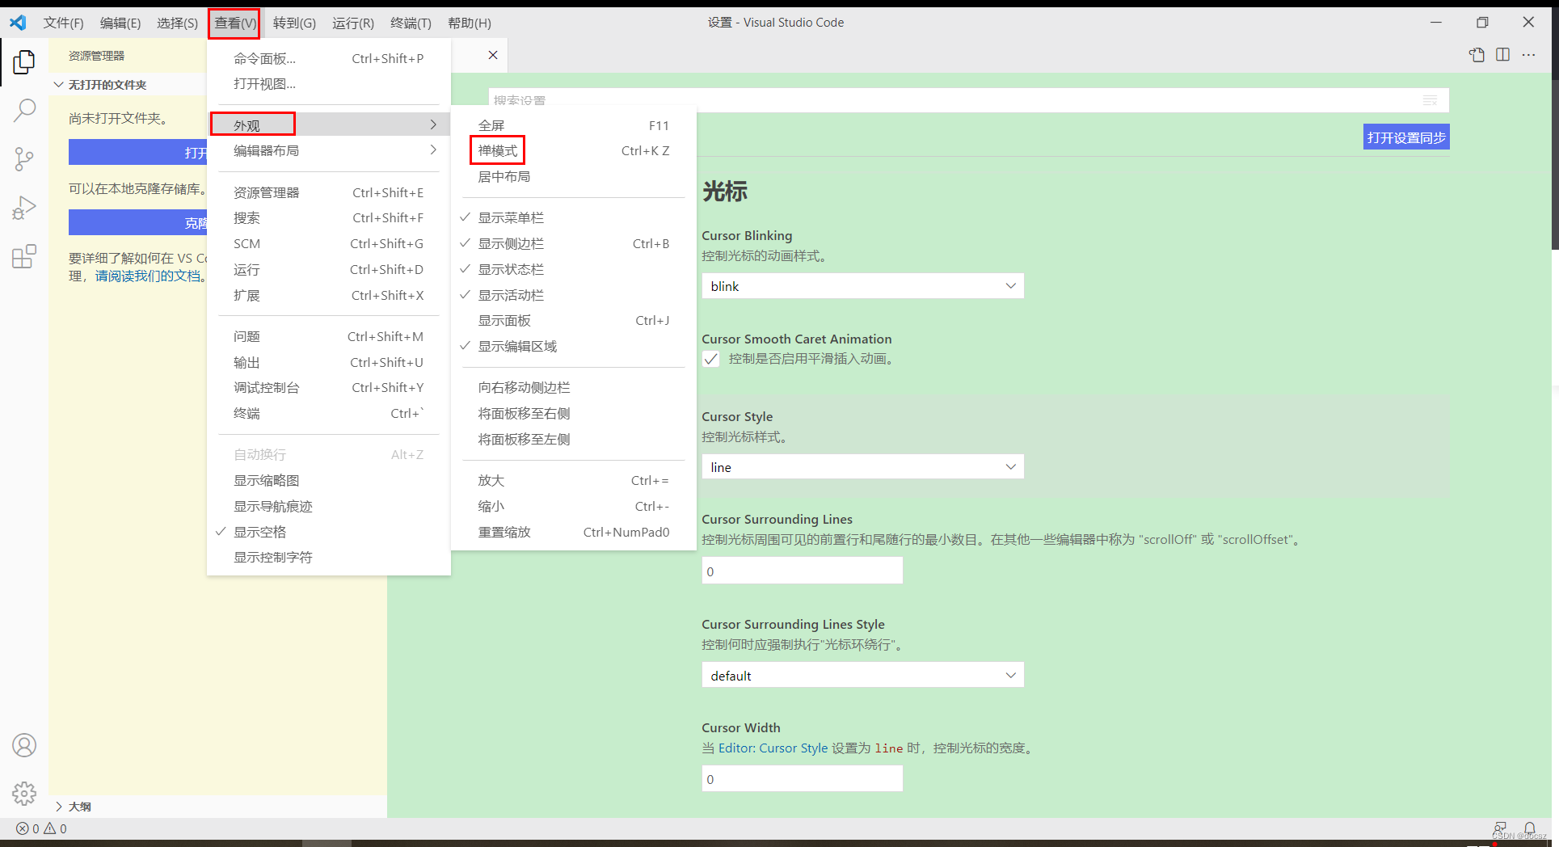
Task: Toggle 显示状态栏 option
Action: (x=573, y=269)
